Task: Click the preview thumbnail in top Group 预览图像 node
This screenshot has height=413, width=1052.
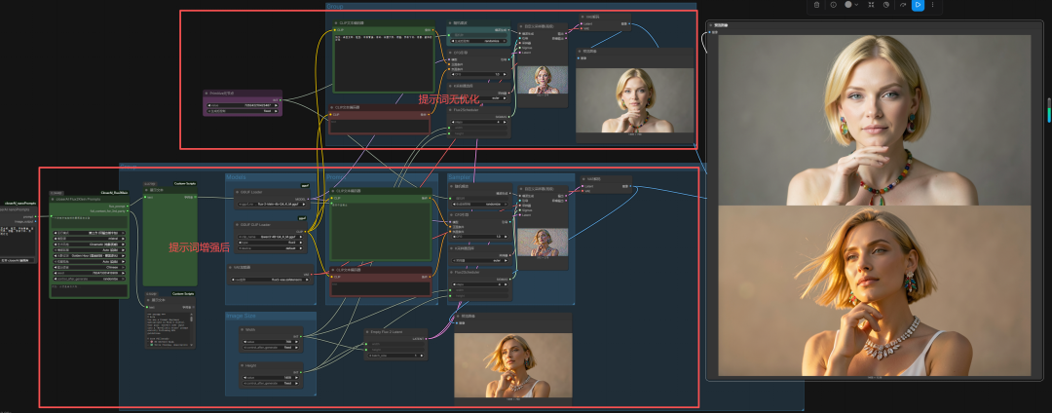Action: pyautogui.click(x=635, y=100)
